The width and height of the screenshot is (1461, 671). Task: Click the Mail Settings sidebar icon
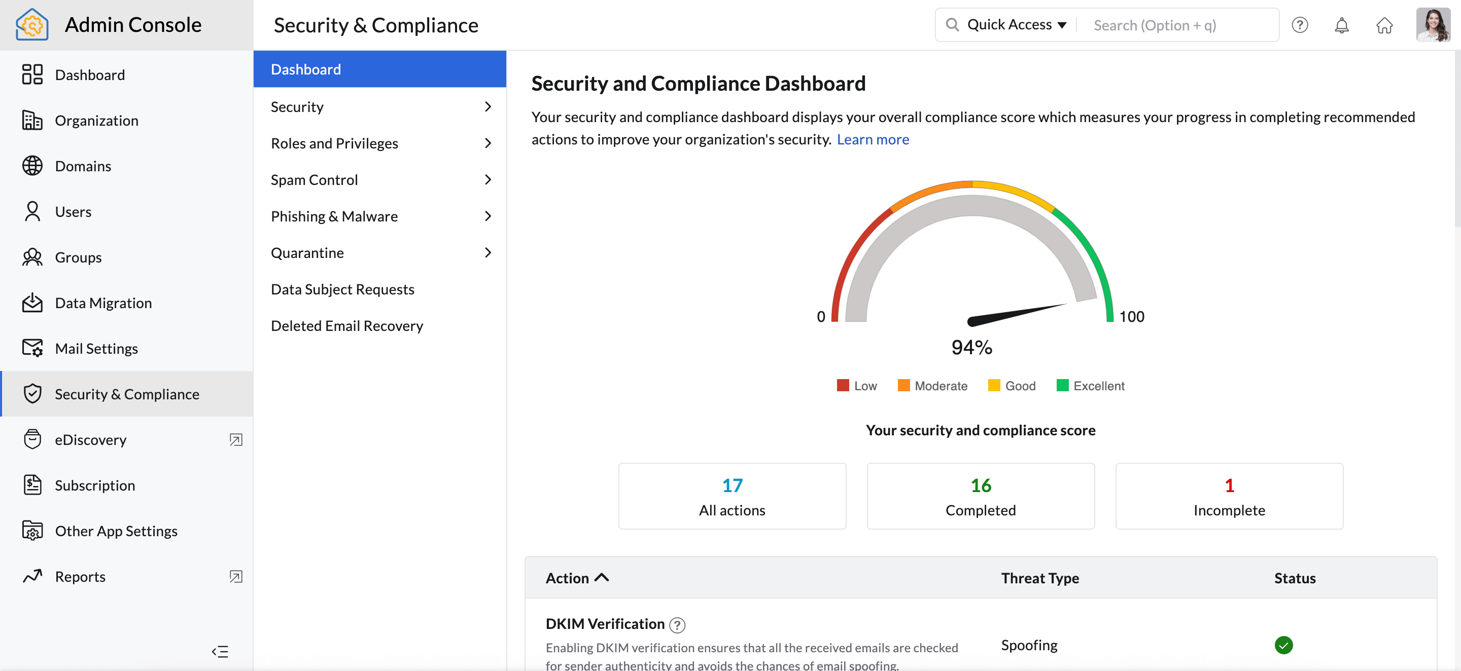click(32, 348)
